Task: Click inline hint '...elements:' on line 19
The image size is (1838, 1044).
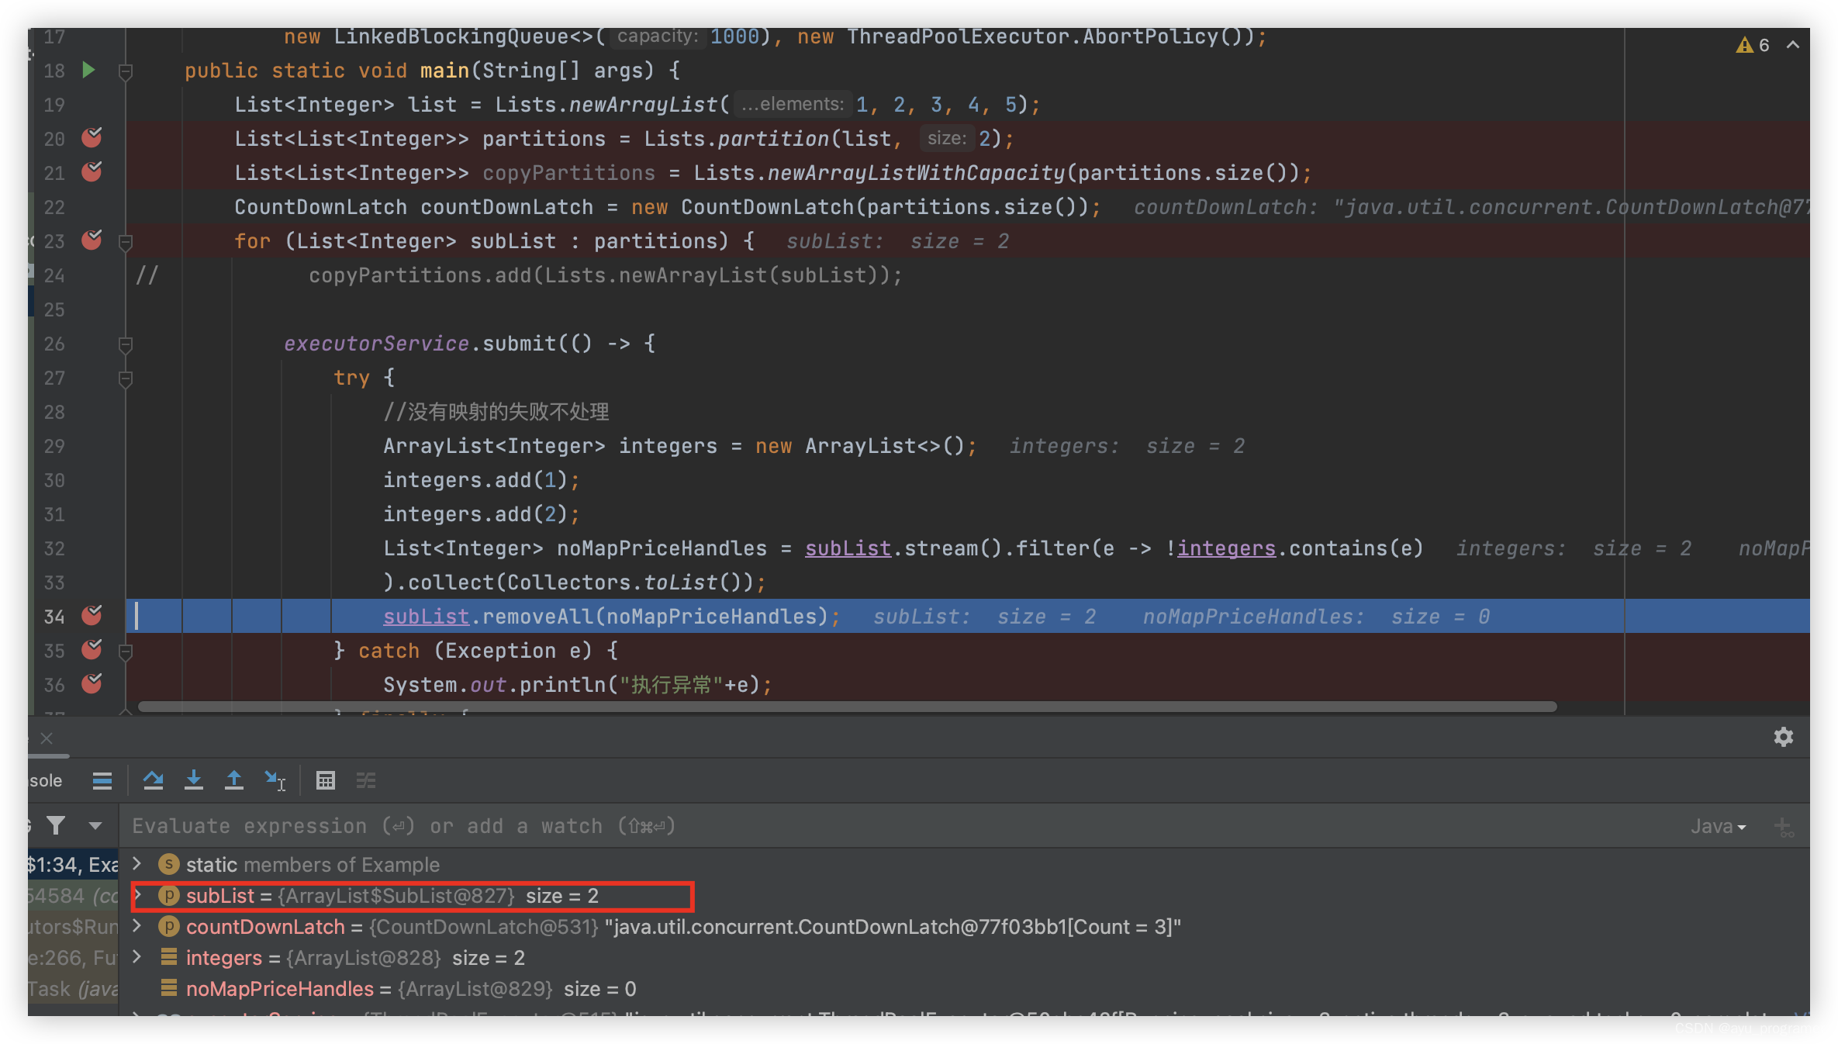Action: click(x=792, y=104)
